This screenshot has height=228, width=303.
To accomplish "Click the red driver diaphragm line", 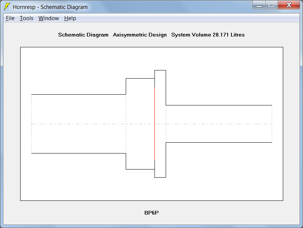I will point(154,124).
